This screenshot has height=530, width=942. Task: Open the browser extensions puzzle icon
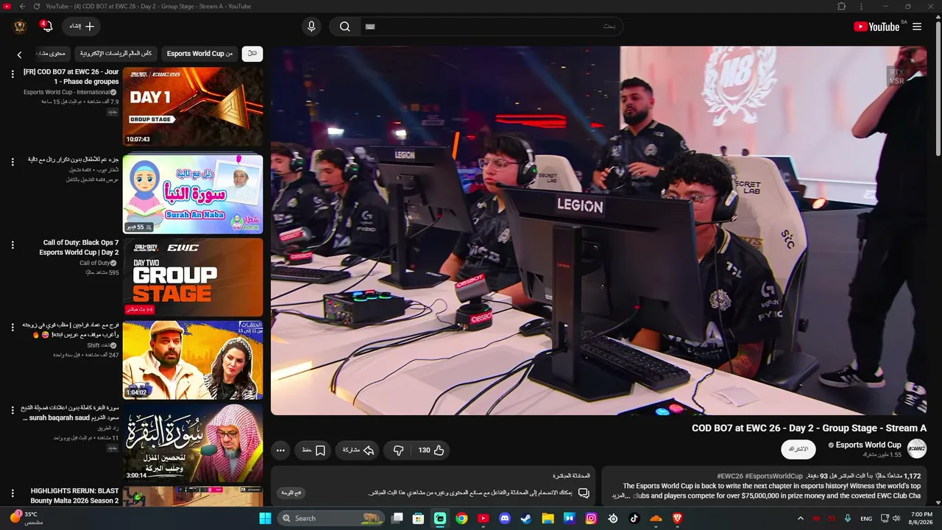click(842, 7)
